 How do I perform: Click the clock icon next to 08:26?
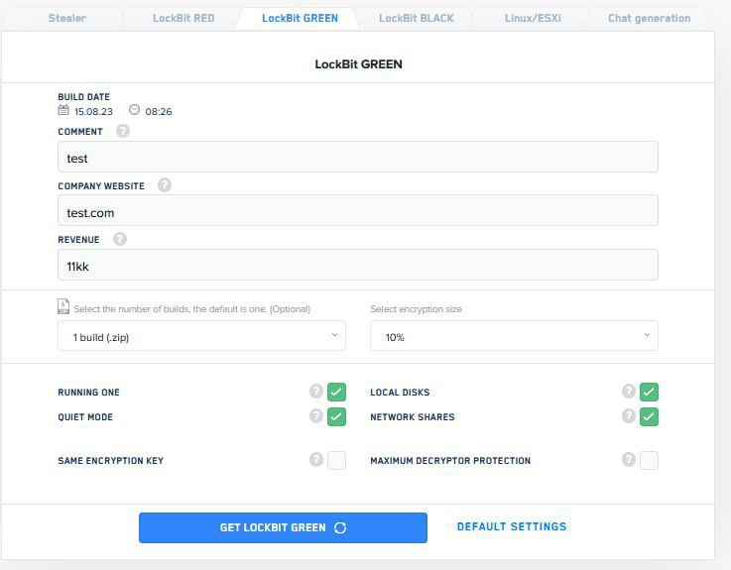134,109
